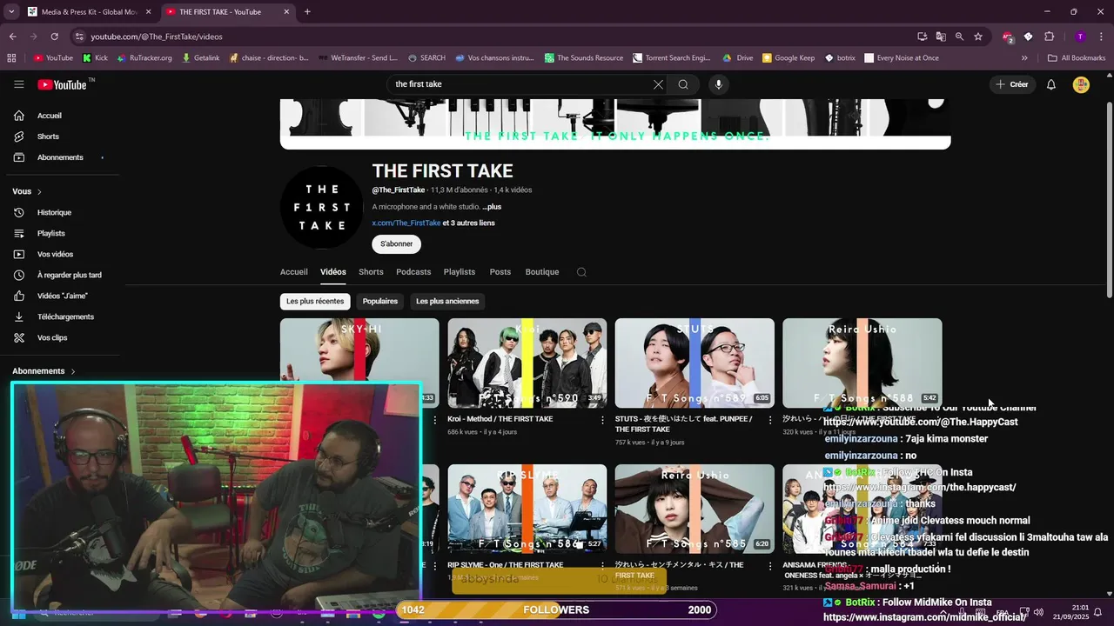Open the YouTube guide hamburger menu

point(18,84)
